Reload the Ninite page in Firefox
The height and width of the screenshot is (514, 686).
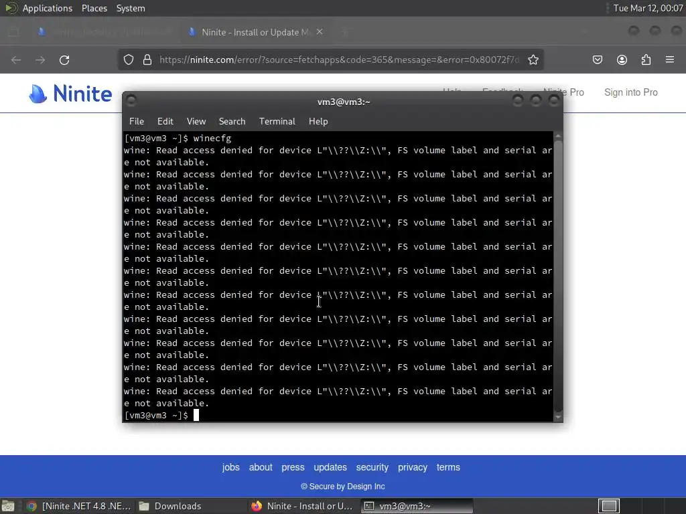click(x=64, y=60)
